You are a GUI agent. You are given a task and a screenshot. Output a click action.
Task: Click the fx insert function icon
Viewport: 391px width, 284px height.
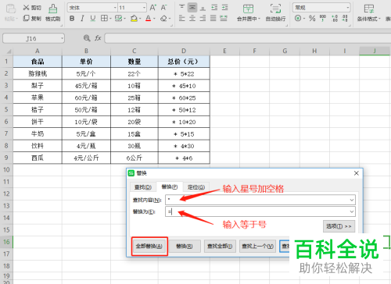pos(98,38)
